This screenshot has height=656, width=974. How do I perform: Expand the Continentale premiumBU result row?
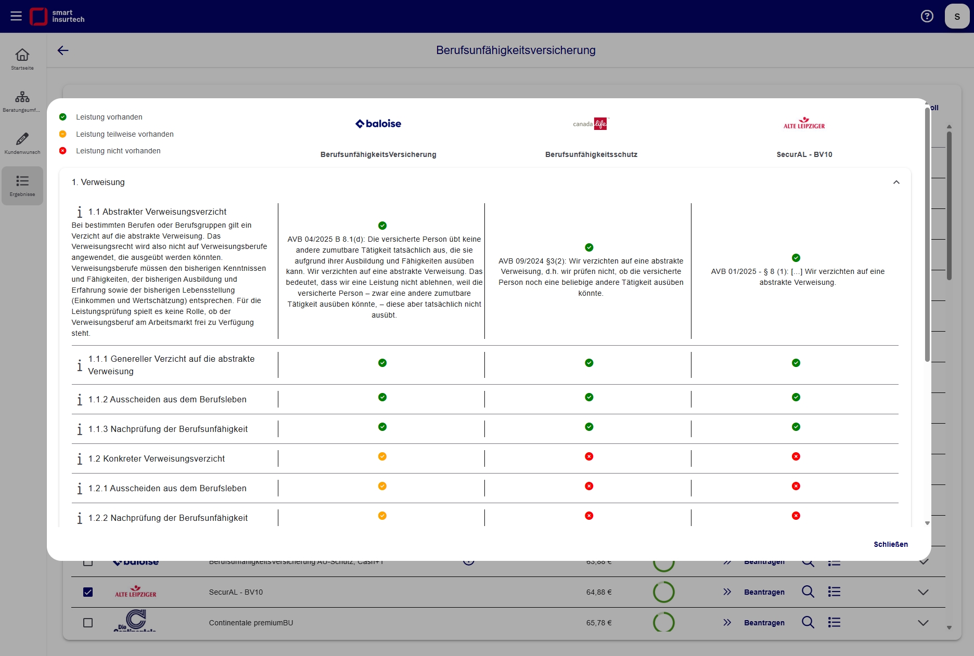coord(924,623)
